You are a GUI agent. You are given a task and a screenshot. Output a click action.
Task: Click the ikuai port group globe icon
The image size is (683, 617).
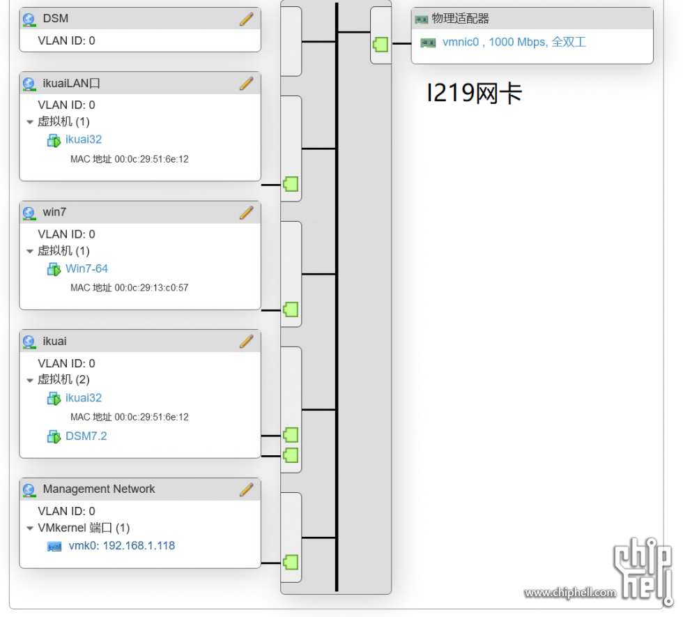(29, 342)
